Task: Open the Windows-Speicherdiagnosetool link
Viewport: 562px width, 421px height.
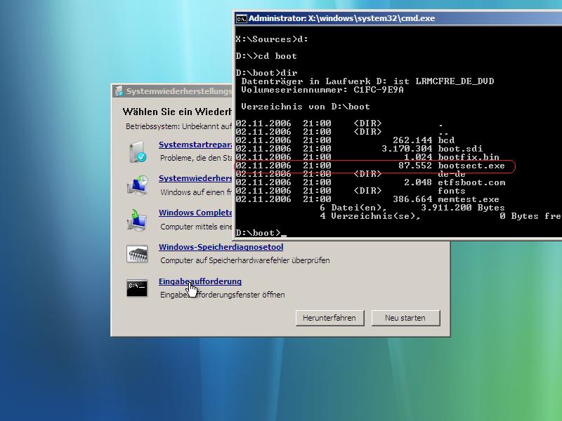Action: click(x=221, y=247)
